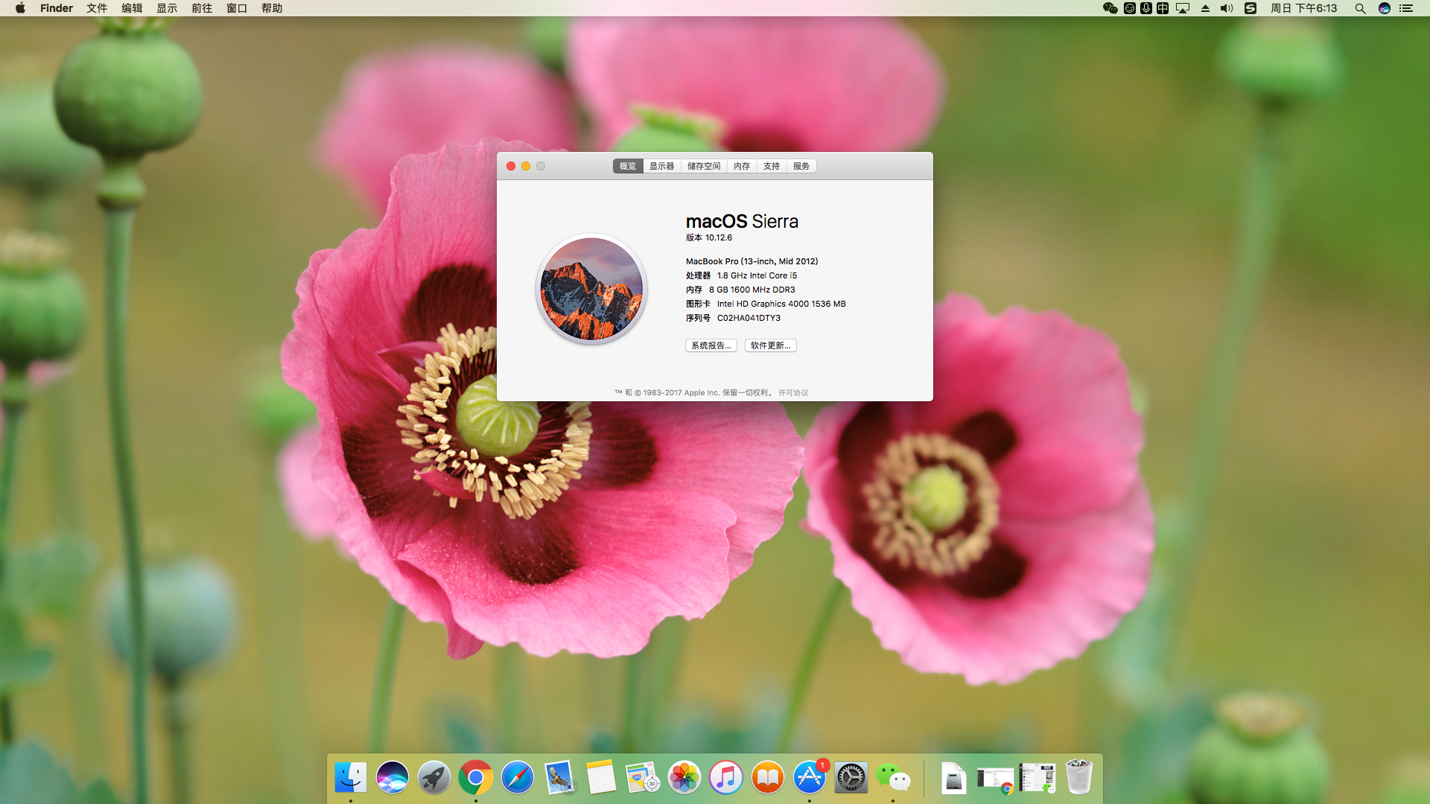Open the 帮助 menu

pyautogui.click(x=272, y=8)
